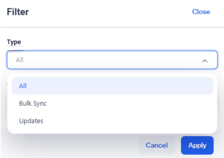
Task: Collapse the Type dropdown using the chevron
Action: pos(205,61)
